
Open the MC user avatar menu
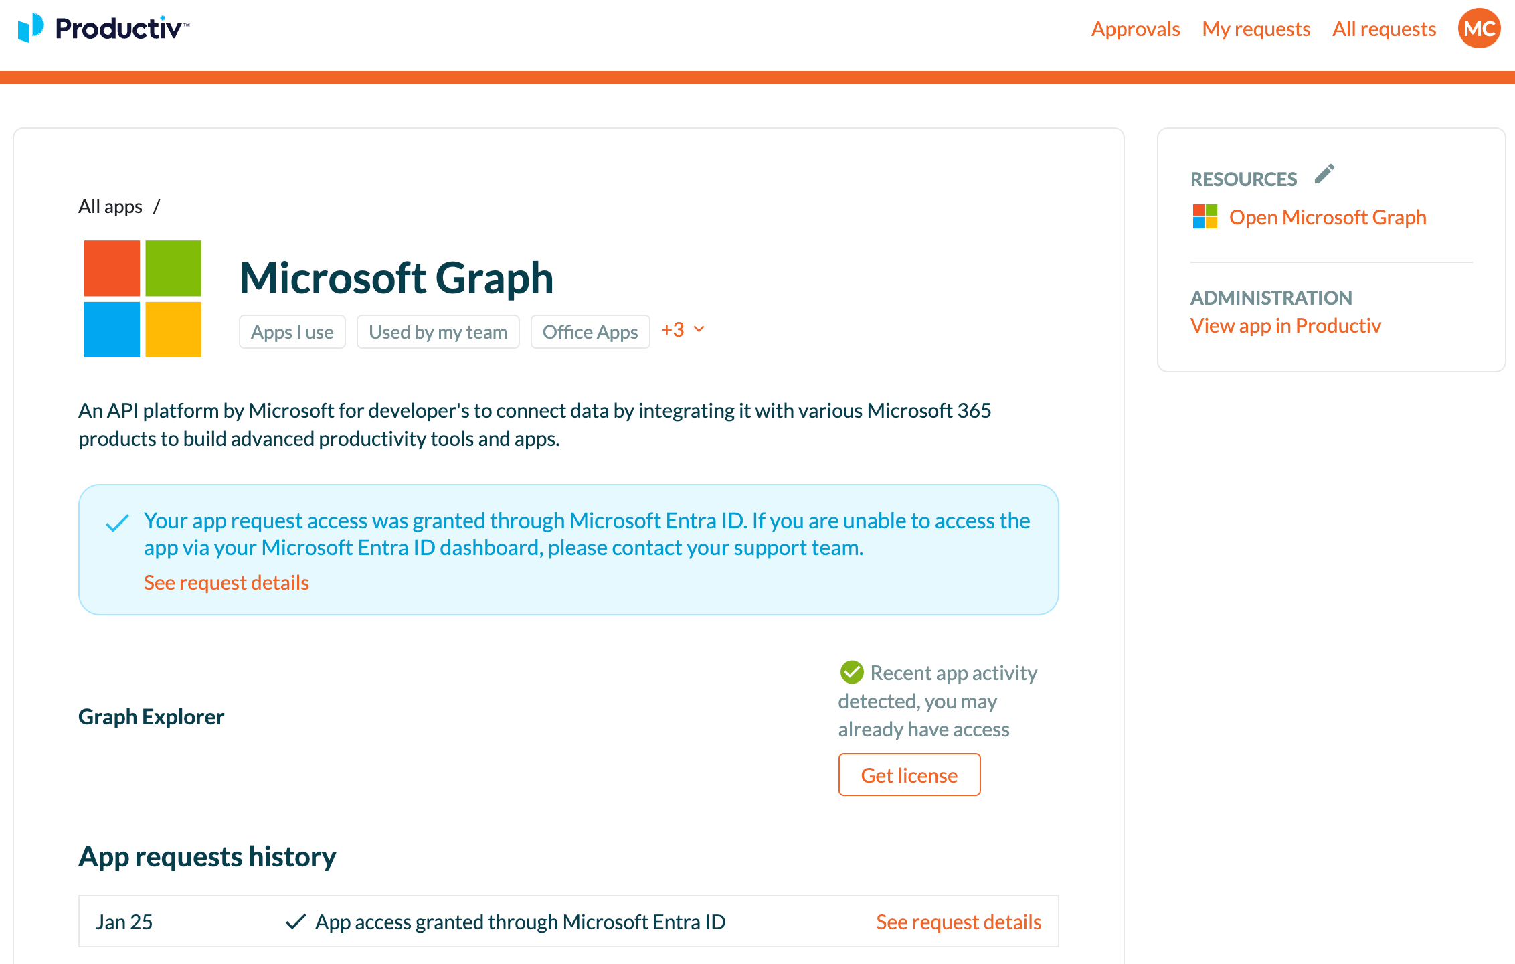pos(1479,29)
